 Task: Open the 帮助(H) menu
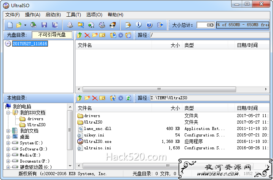pyautogui.click(x=115, y=15)
